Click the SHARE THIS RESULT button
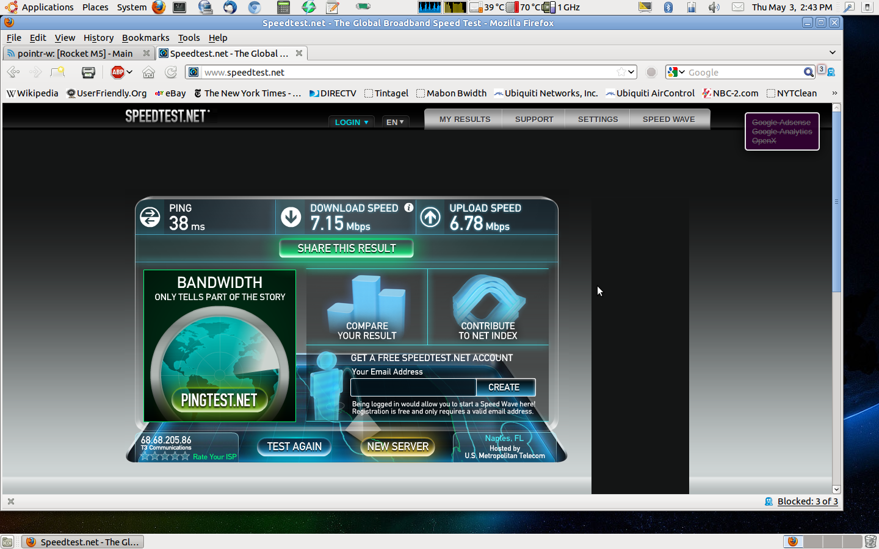Image resolution: width=879 pixels, height=549 pixels. [346, 248]
